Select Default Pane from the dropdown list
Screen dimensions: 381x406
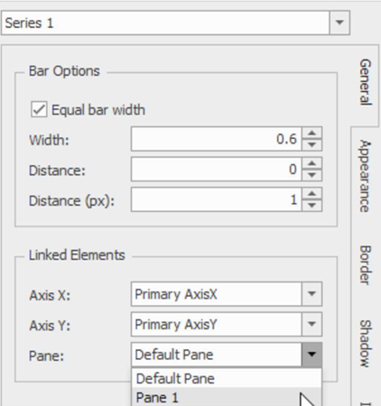tap(227, 378)
